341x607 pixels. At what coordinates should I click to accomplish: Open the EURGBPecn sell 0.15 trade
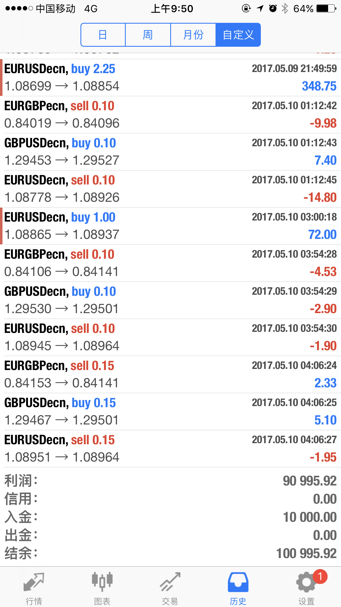tap(170, 374)
